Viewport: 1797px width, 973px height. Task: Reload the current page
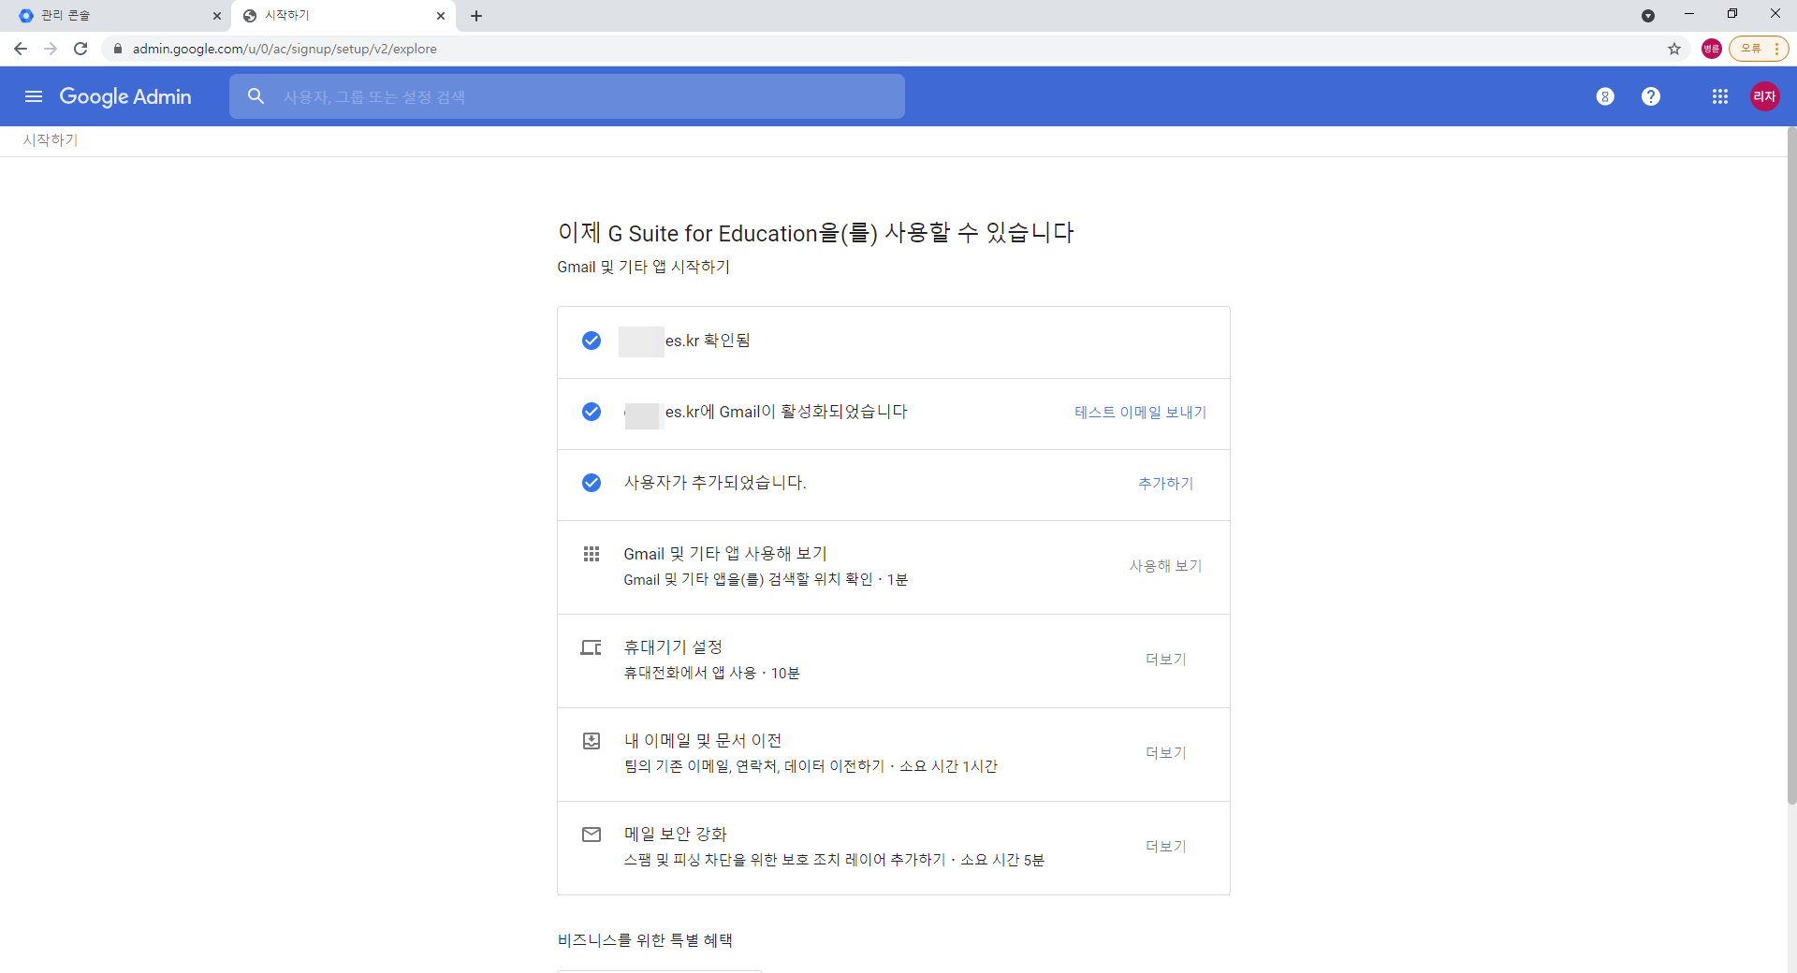[x=80, y=49]
